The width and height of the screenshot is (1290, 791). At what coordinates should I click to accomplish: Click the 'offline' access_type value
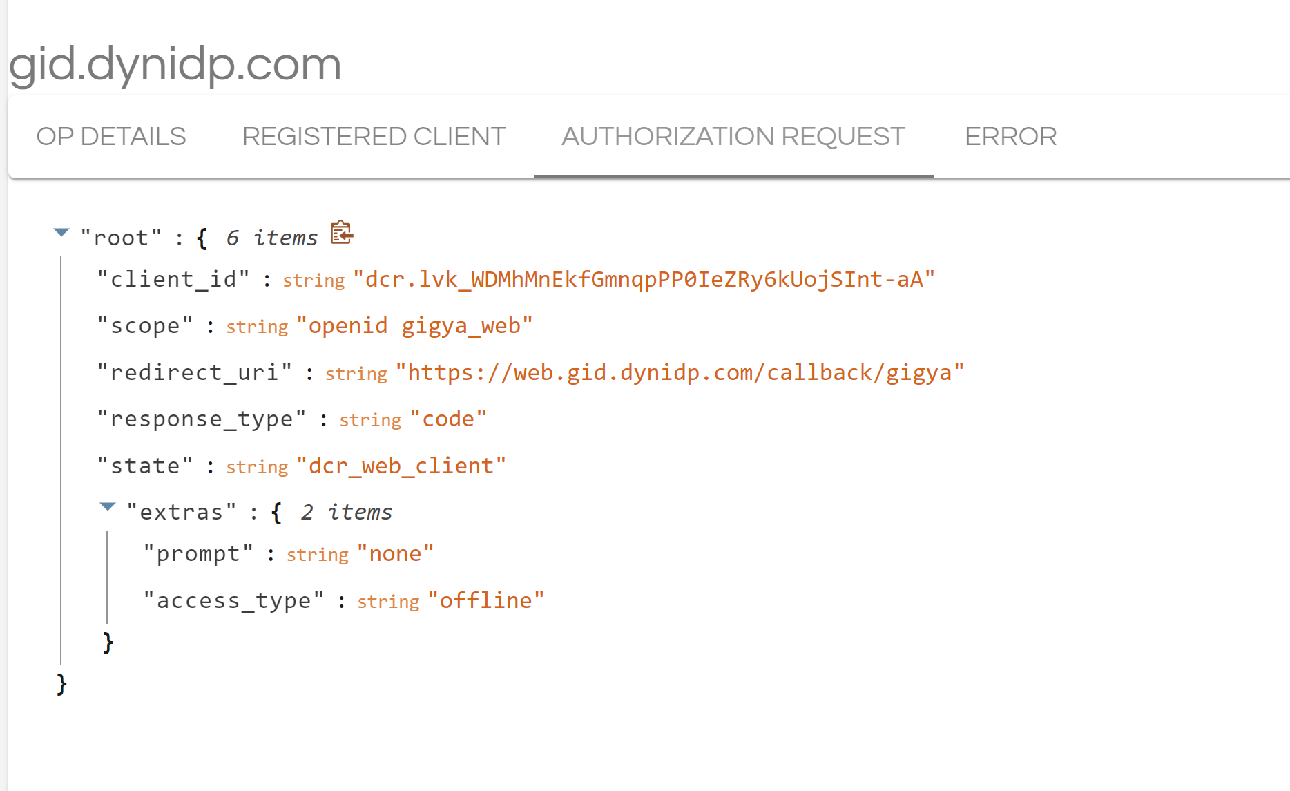pyautogui.click(x=487, y=600)
